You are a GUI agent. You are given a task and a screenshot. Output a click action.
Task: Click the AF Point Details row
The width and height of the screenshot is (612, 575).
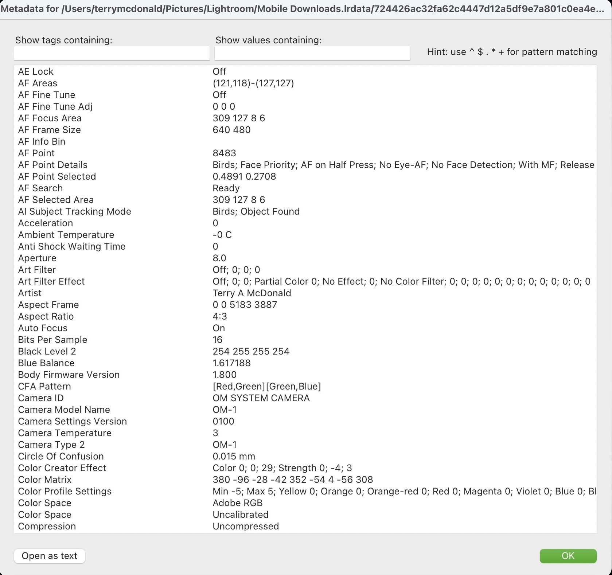53,165
